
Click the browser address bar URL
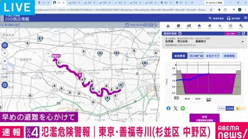pos(121,10)
